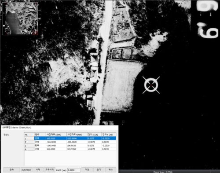Click the 관측 observe button

[x=11, y=169]
